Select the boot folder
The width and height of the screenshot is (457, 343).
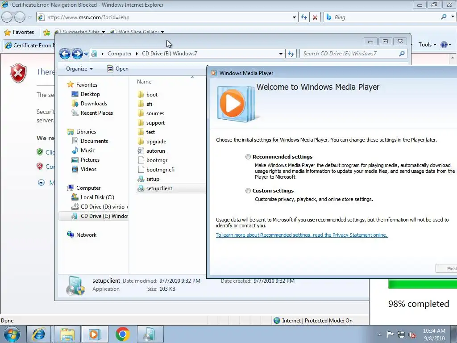147,95
